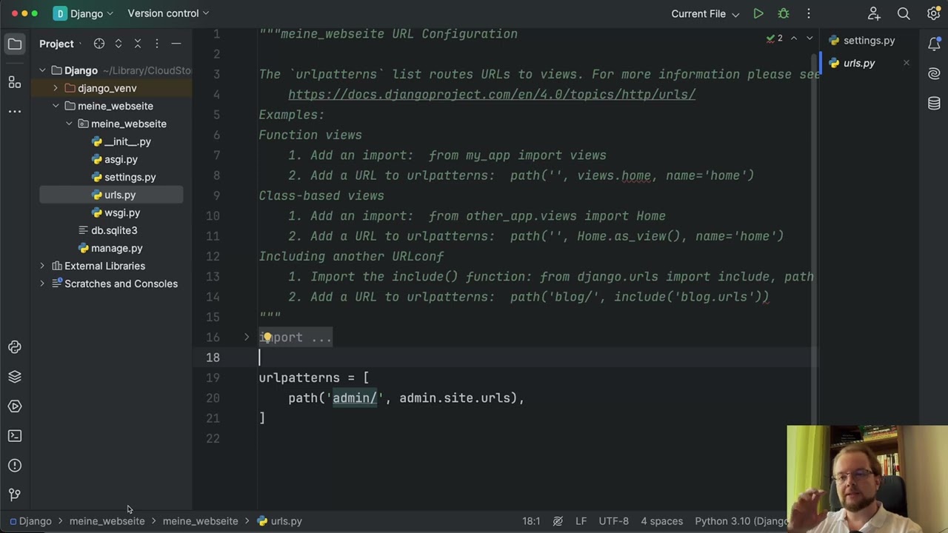This screenshot has height=533, width=948.
Task: Open the More tool windows ellipsis in the left sidebar
Action: pos(15,111)
